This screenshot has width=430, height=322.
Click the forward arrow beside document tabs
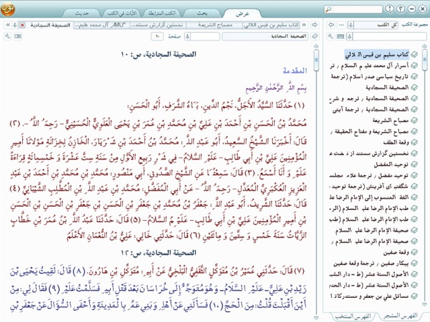[x=314, y=25]
